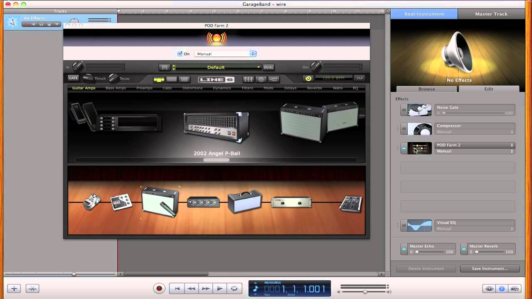Solo the No Effects track with headphones icon
The height and width of the screenshot is (299, 532).
41,25
